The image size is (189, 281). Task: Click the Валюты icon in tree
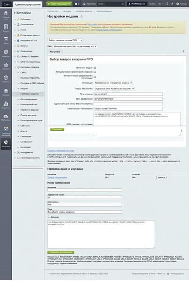18,46
